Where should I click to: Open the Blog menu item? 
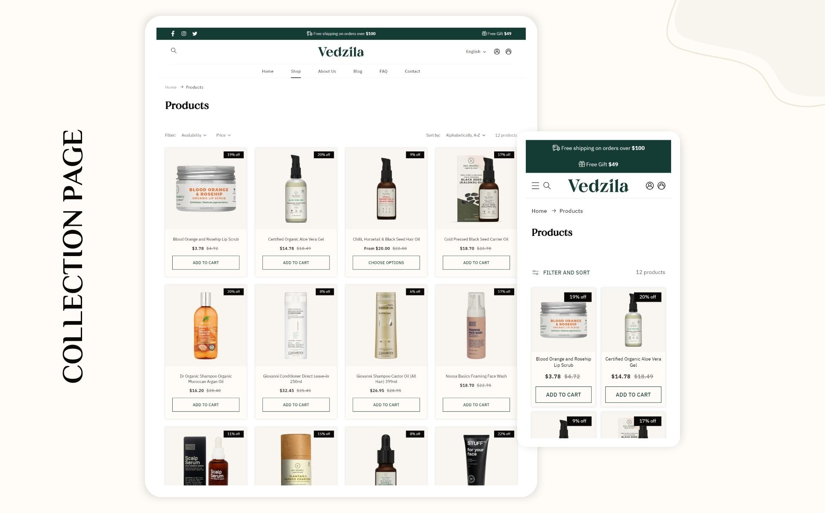tap(358, 71)
